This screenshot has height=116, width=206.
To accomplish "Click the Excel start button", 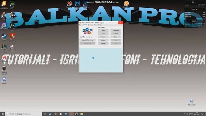I will pos(103,34).
